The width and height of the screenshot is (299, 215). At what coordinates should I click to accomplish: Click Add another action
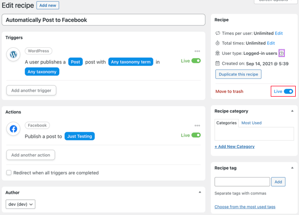30,155
